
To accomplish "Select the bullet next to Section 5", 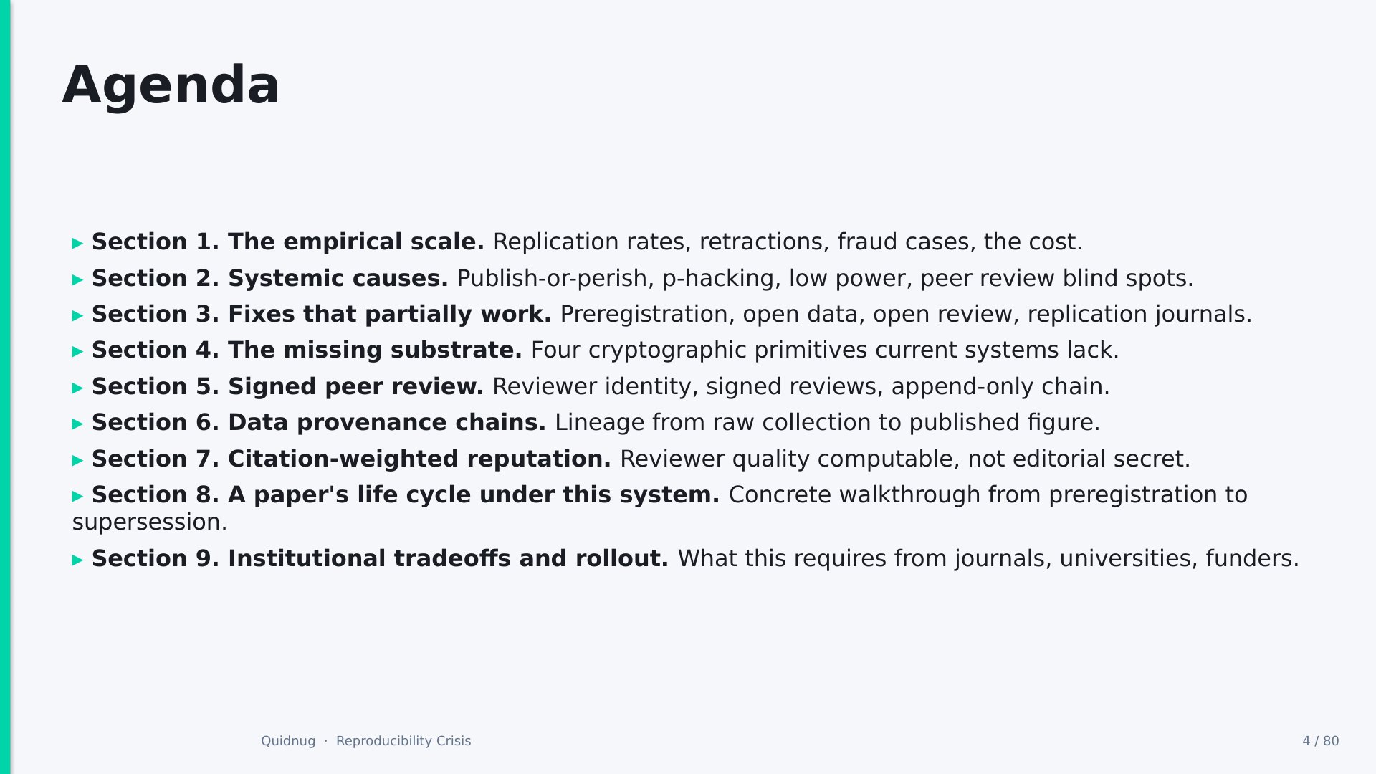I will tap(78, 388).
